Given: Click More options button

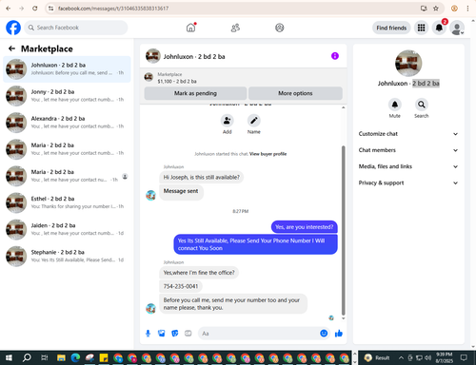Looking at the screenshot, I should (295, 93).
